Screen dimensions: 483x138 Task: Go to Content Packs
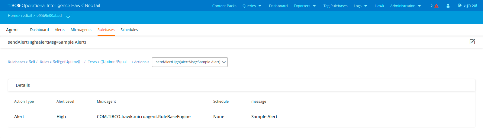point(224,6)
